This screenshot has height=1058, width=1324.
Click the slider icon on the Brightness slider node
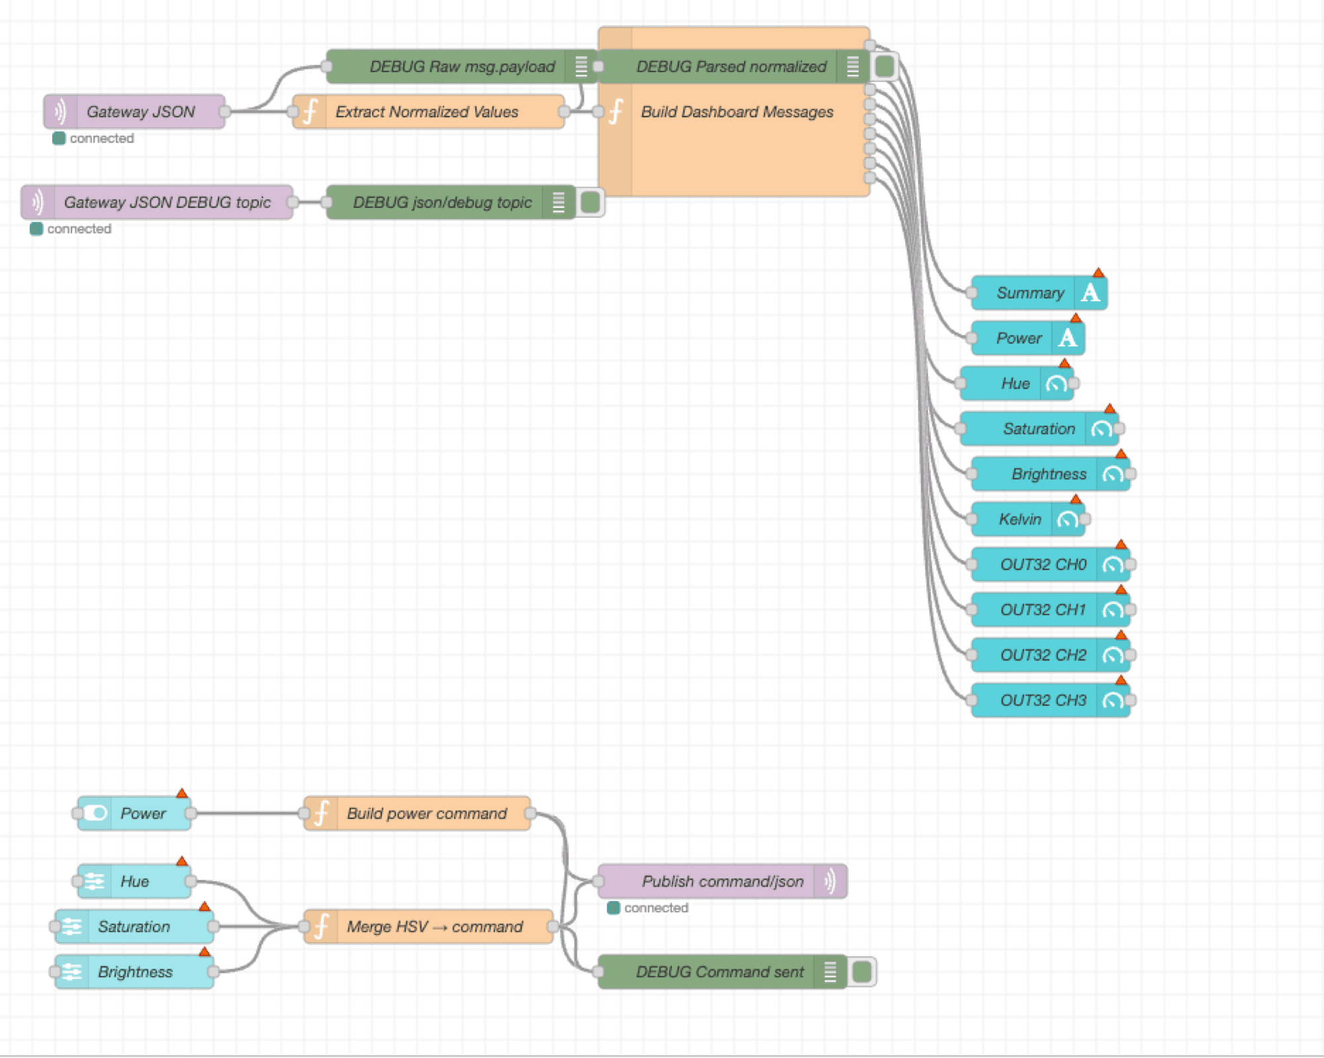(72, 972)
